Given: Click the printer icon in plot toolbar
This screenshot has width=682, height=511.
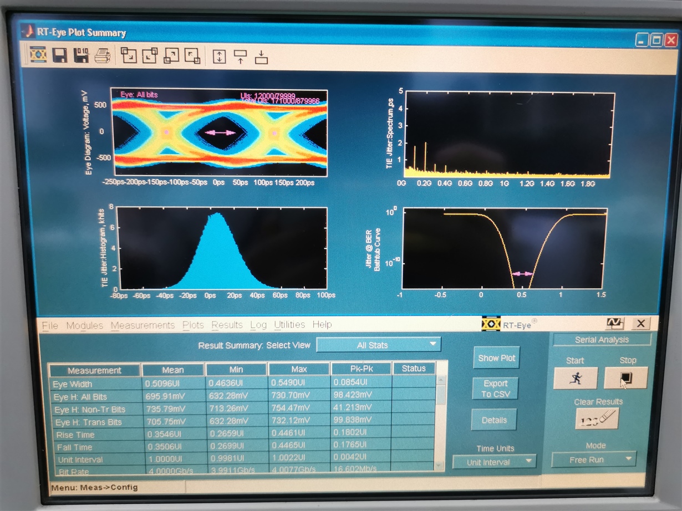Looking at the screenshot, I should tap(102, 56).
